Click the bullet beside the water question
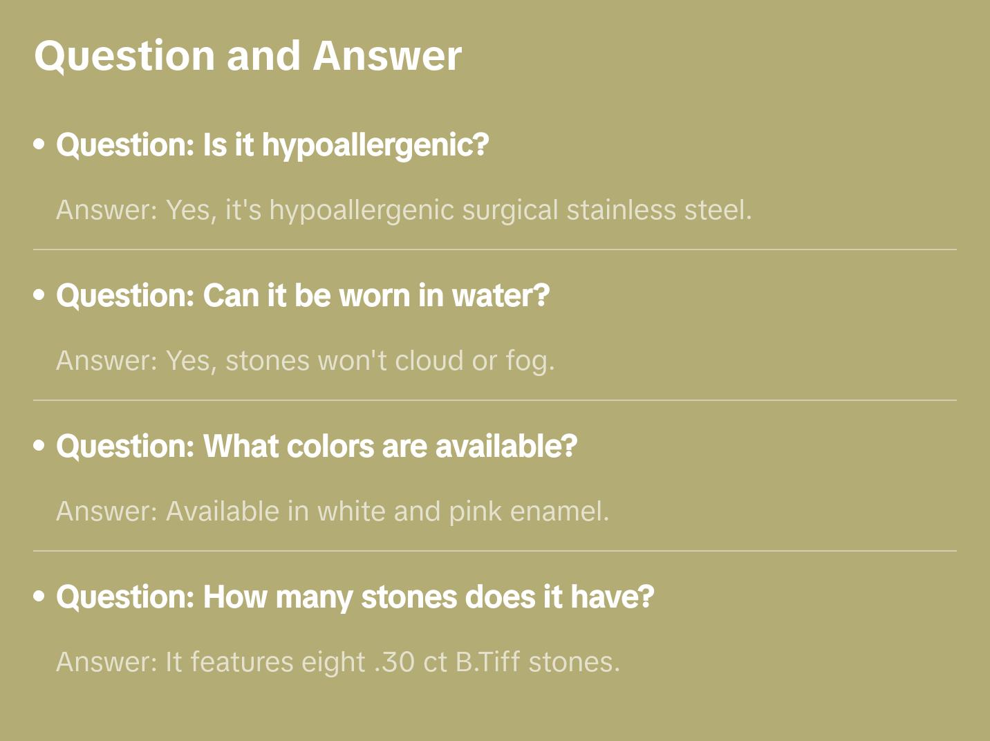 coord(39,295)
